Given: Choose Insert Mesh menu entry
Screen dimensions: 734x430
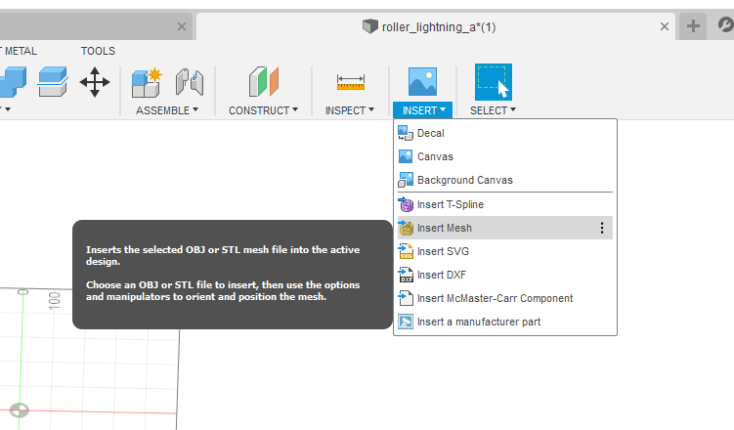Looking at the screenshot, I should pyautogui.click(x=505, y=228).
